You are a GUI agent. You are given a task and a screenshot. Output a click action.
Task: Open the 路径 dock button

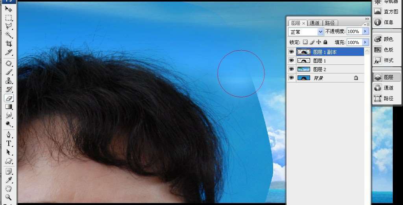click(386, 98)
